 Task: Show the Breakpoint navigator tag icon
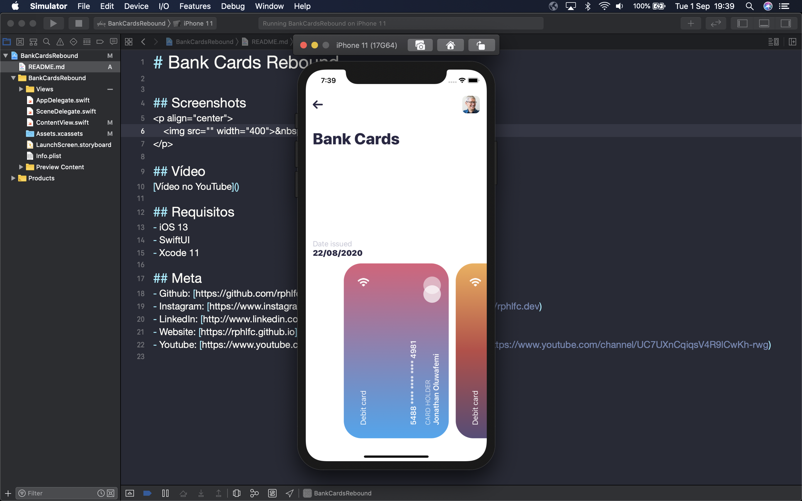point(100,41)
